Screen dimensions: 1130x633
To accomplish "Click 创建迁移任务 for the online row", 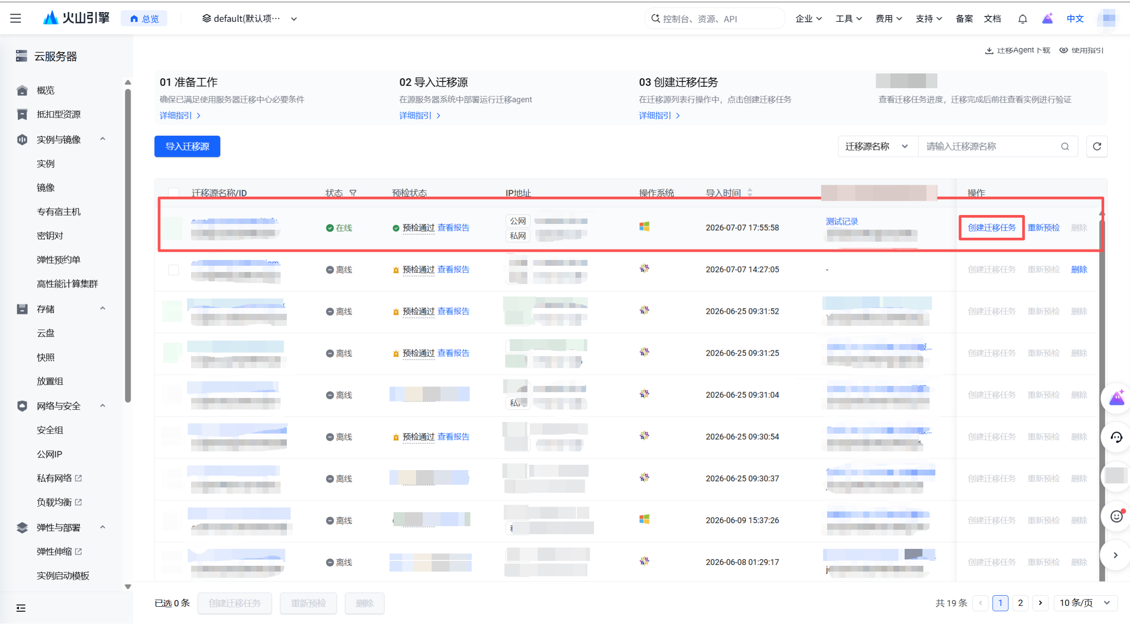I will 991,228.
